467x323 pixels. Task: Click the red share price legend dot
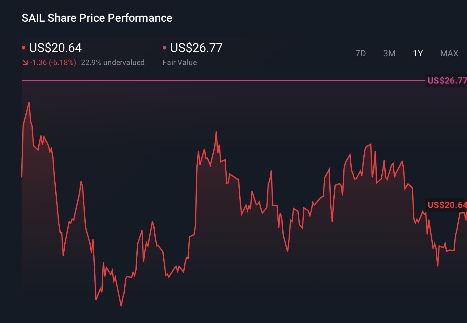24,47
